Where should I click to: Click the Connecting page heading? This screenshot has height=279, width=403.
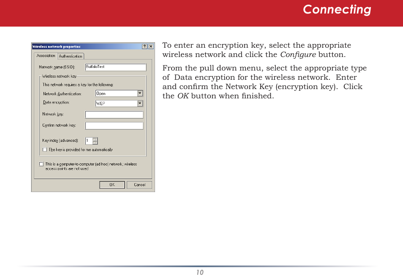tap(337, 10)
